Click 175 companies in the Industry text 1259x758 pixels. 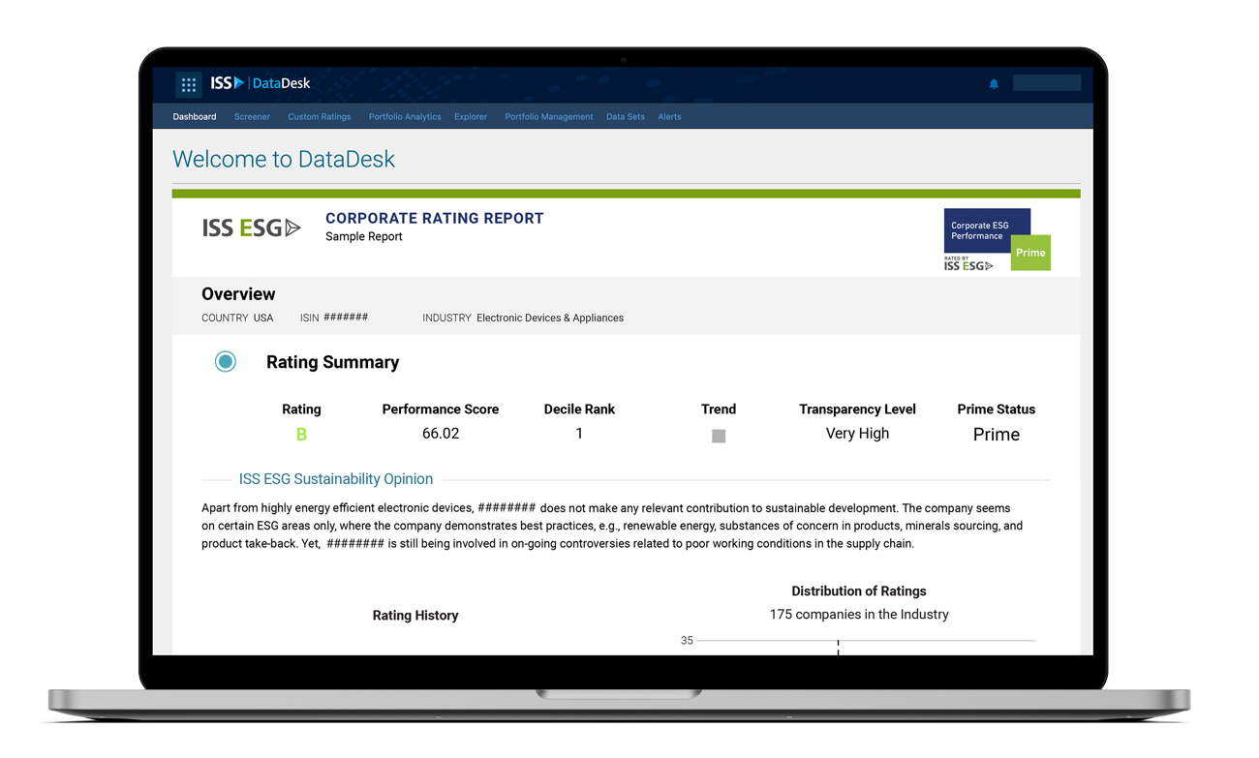pos(859,615)
